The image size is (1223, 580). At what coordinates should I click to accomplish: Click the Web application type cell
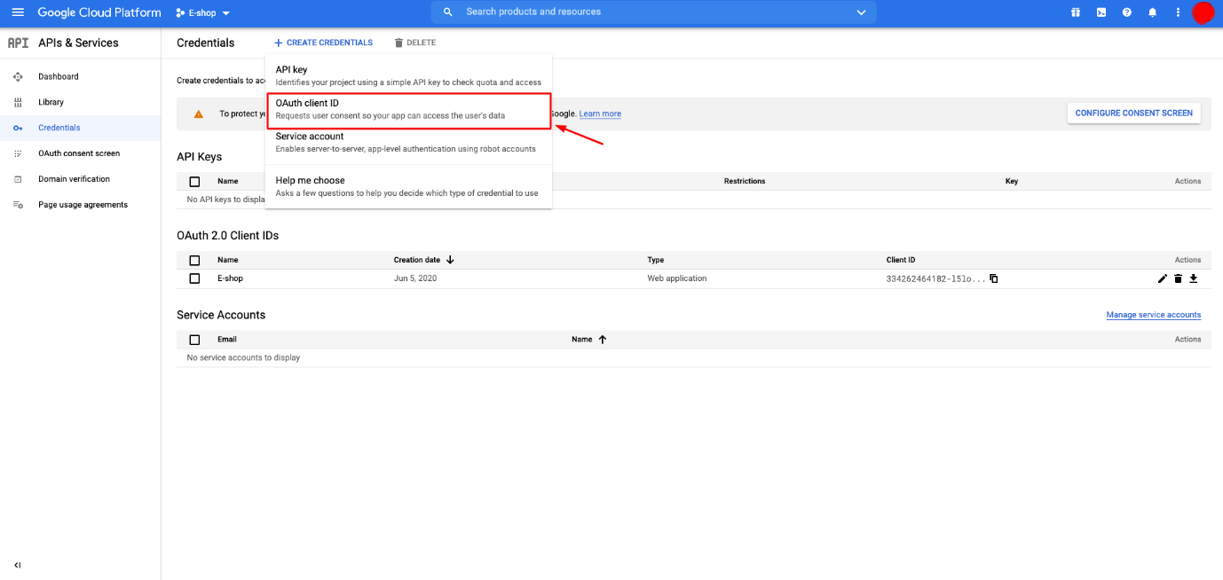(x=677, y=278)
